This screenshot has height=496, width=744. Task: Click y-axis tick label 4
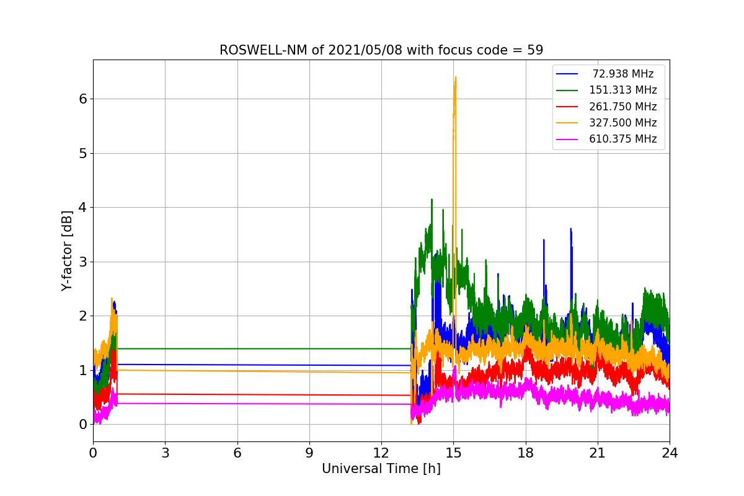tap(83, 207)
